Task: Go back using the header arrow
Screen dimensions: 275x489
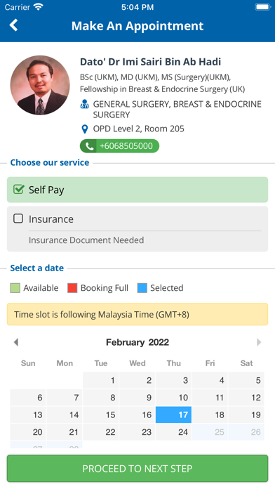Action: point(14,25)
